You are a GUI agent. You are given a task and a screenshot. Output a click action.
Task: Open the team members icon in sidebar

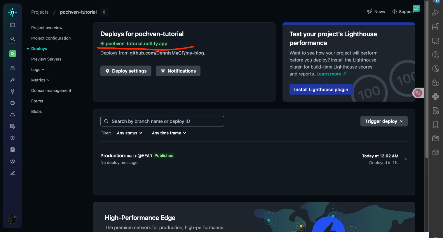13,115
